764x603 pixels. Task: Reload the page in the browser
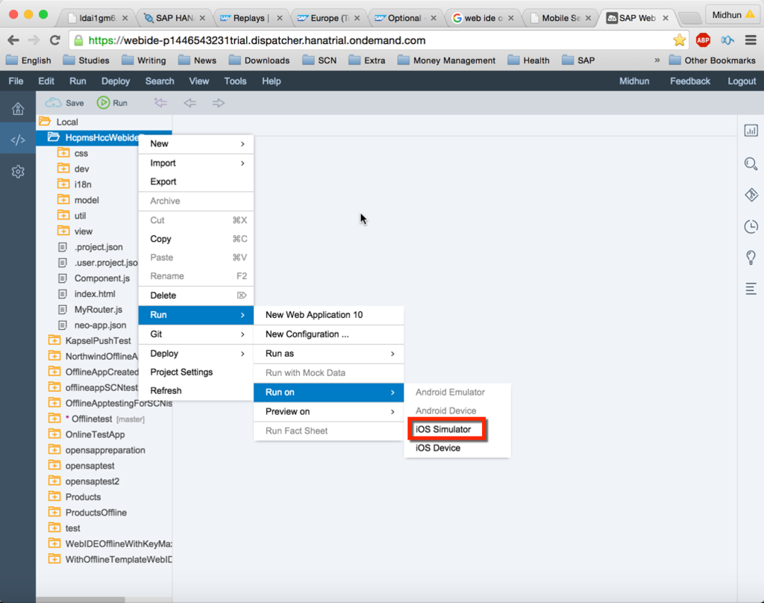tap(55, 40)
